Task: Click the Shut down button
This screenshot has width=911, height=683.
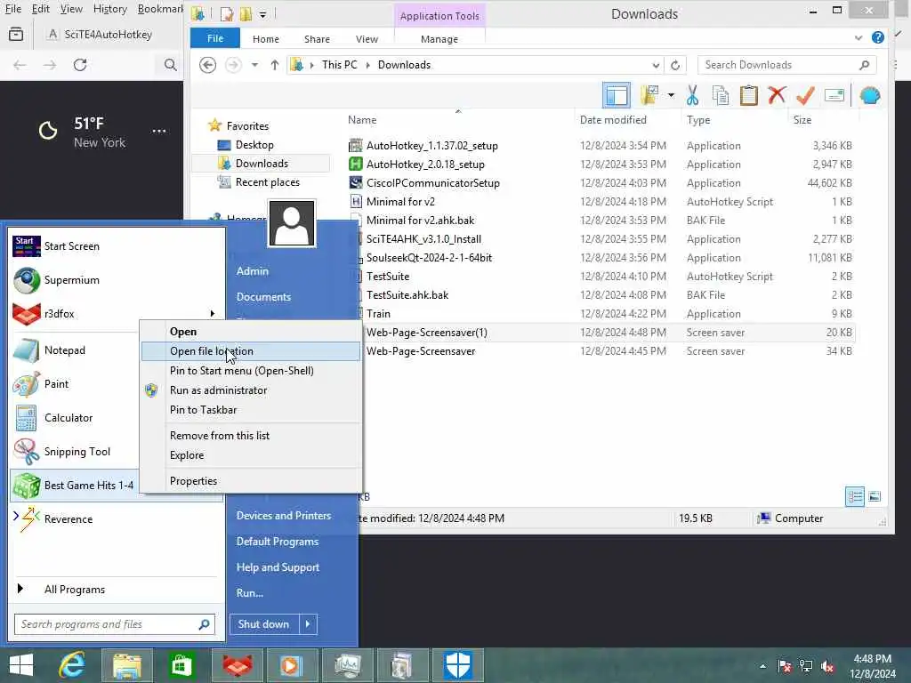Action: click(263, 624)
